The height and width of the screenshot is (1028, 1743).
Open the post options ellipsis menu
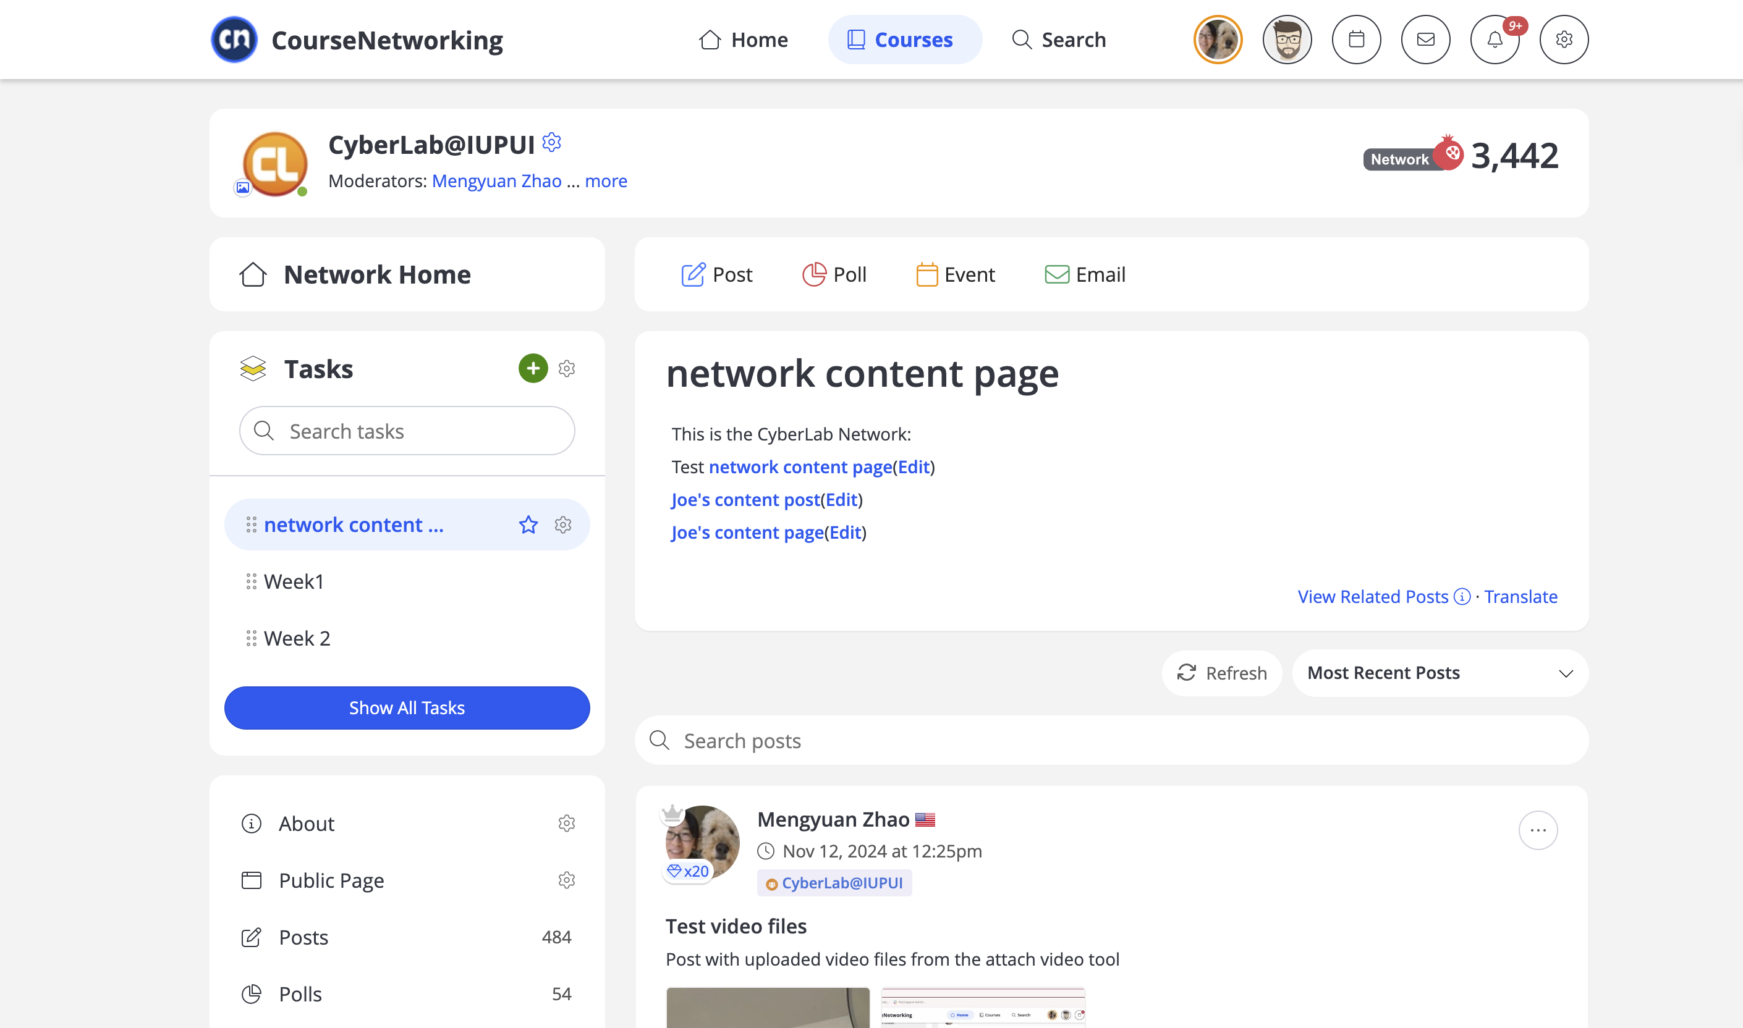pyautogui.click(x=1538, y=830)
